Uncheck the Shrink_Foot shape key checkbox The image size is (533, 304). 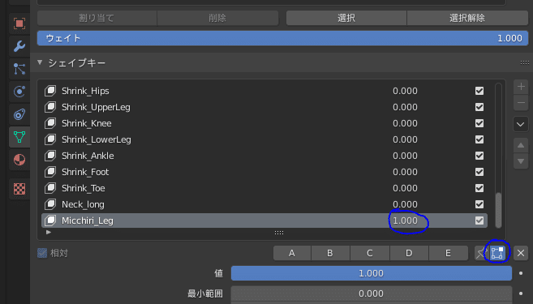tap(479, 172)
